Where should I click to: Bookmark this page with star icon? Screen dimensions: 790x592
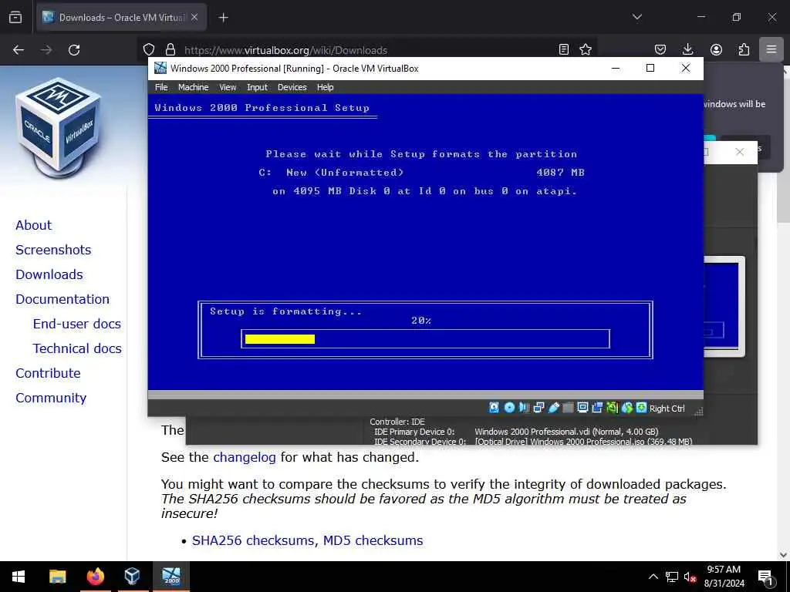click(586, 49)
